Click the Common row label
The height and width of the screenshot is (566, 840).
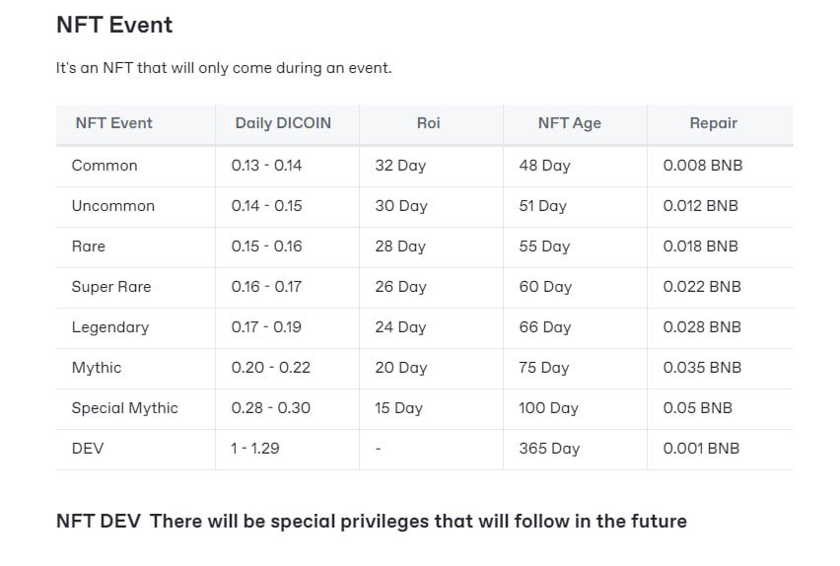pyautogui.click(x=105, y=166)
